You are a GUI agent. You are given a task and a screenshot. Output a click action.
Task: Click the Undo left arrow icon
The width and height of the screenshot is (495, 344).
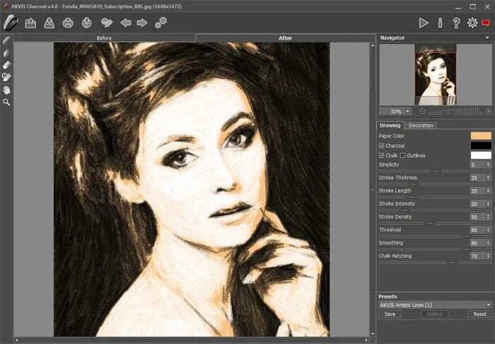pos(125,23)
